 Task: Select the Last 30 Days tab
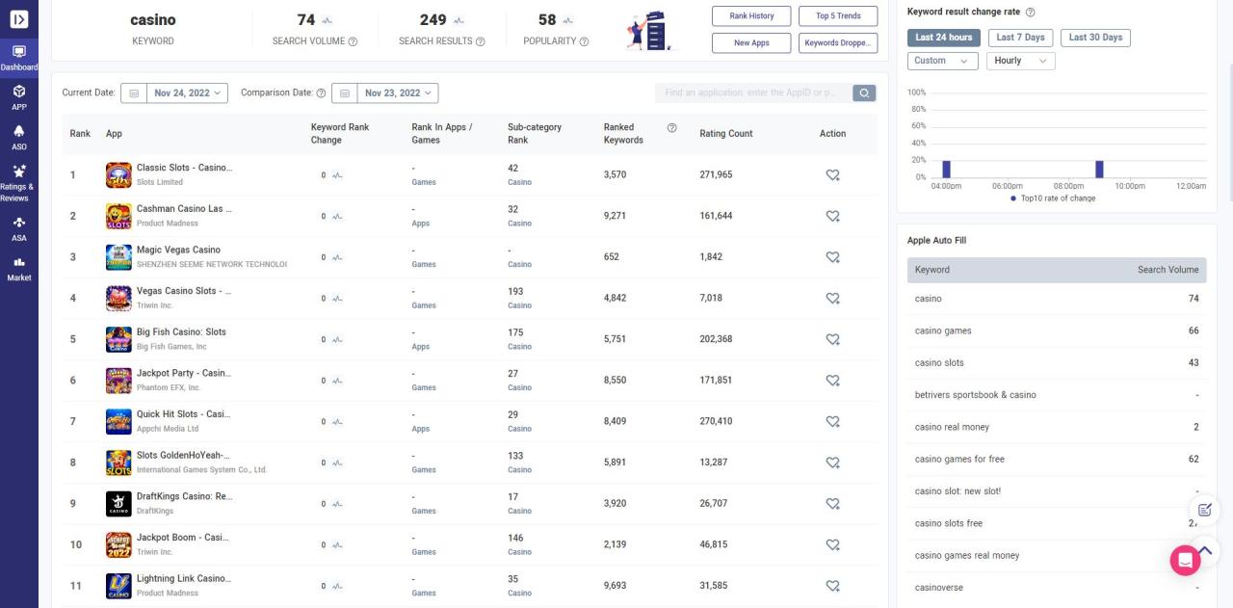point(1095,38)
